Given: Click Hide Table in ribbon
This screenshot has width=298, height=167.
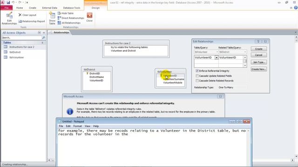Looking at the screenshot, I should pos(66,13).
